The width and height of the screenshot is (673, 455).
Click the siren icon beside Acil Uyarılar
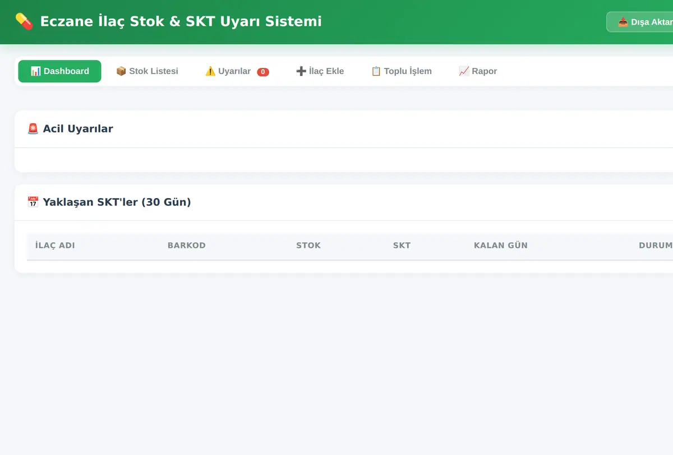(x=33, y=128)
